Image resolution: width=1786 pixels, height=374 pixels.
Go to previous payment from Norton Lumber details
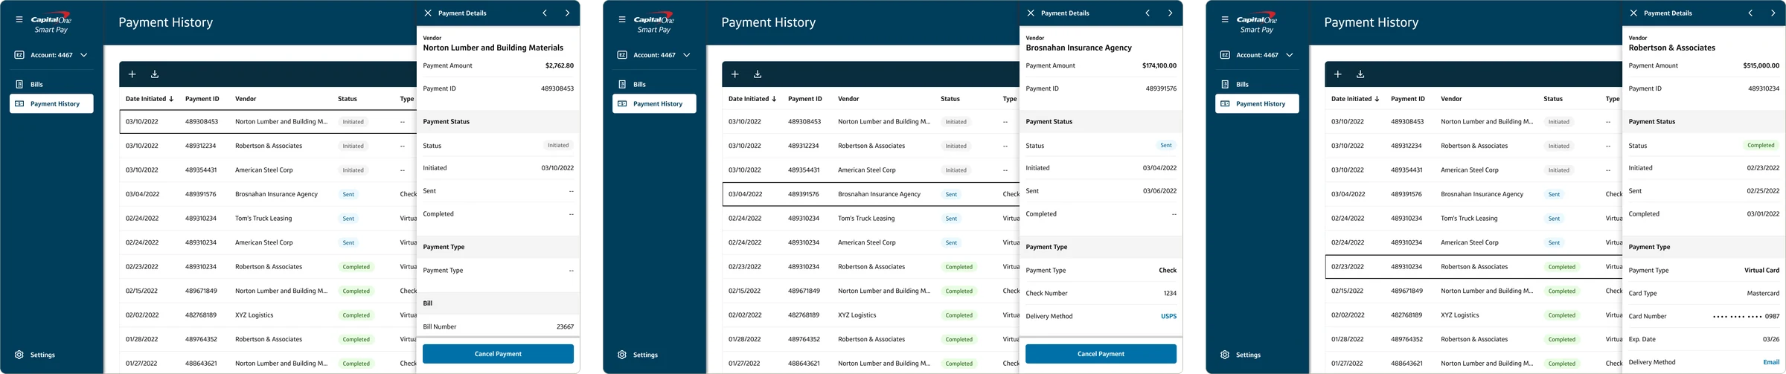tap(545, 13)
